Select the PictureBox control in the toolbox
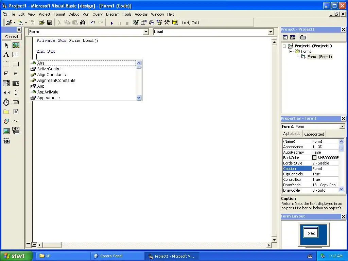Image resolution: width=348 pixels, height=261 pixels. coord(16,45)
